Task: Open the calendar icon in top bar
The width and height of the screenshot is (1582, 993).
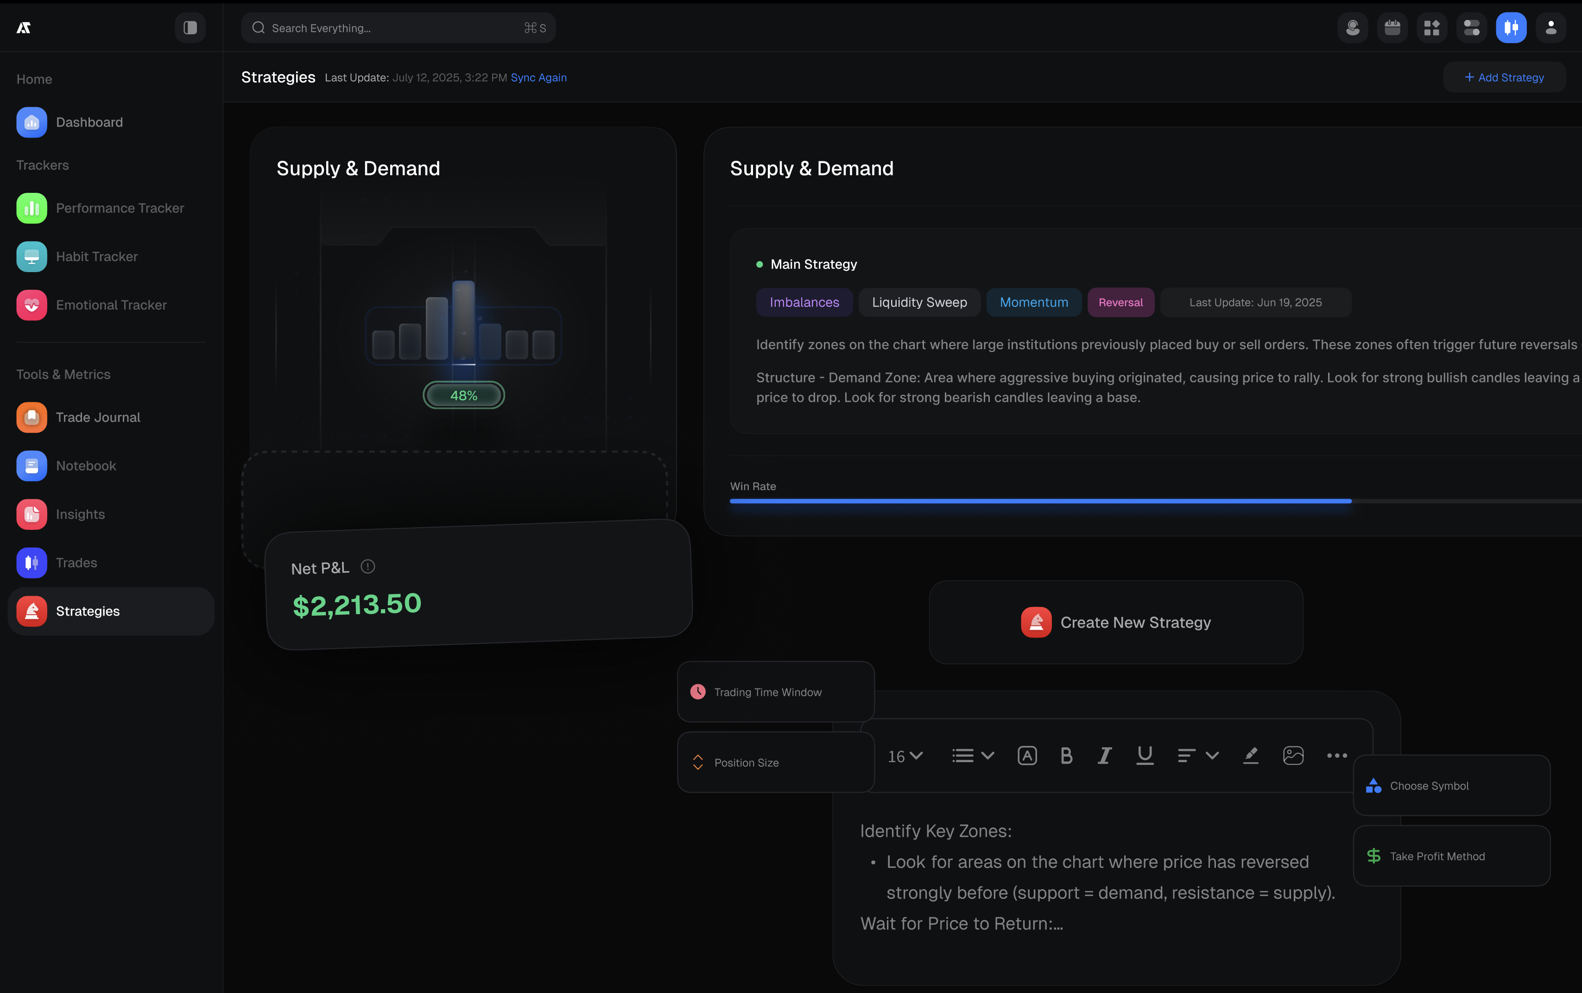Action: coord(1392,28)
